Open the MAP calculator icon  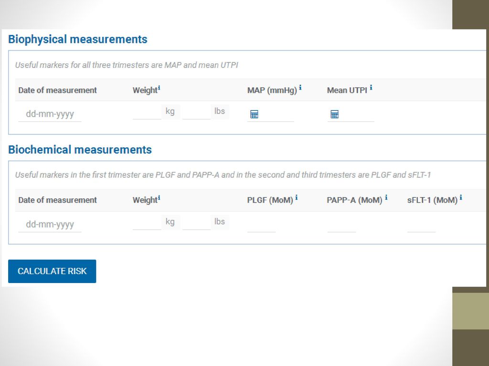pyautogui.click(x=254, y=114)
